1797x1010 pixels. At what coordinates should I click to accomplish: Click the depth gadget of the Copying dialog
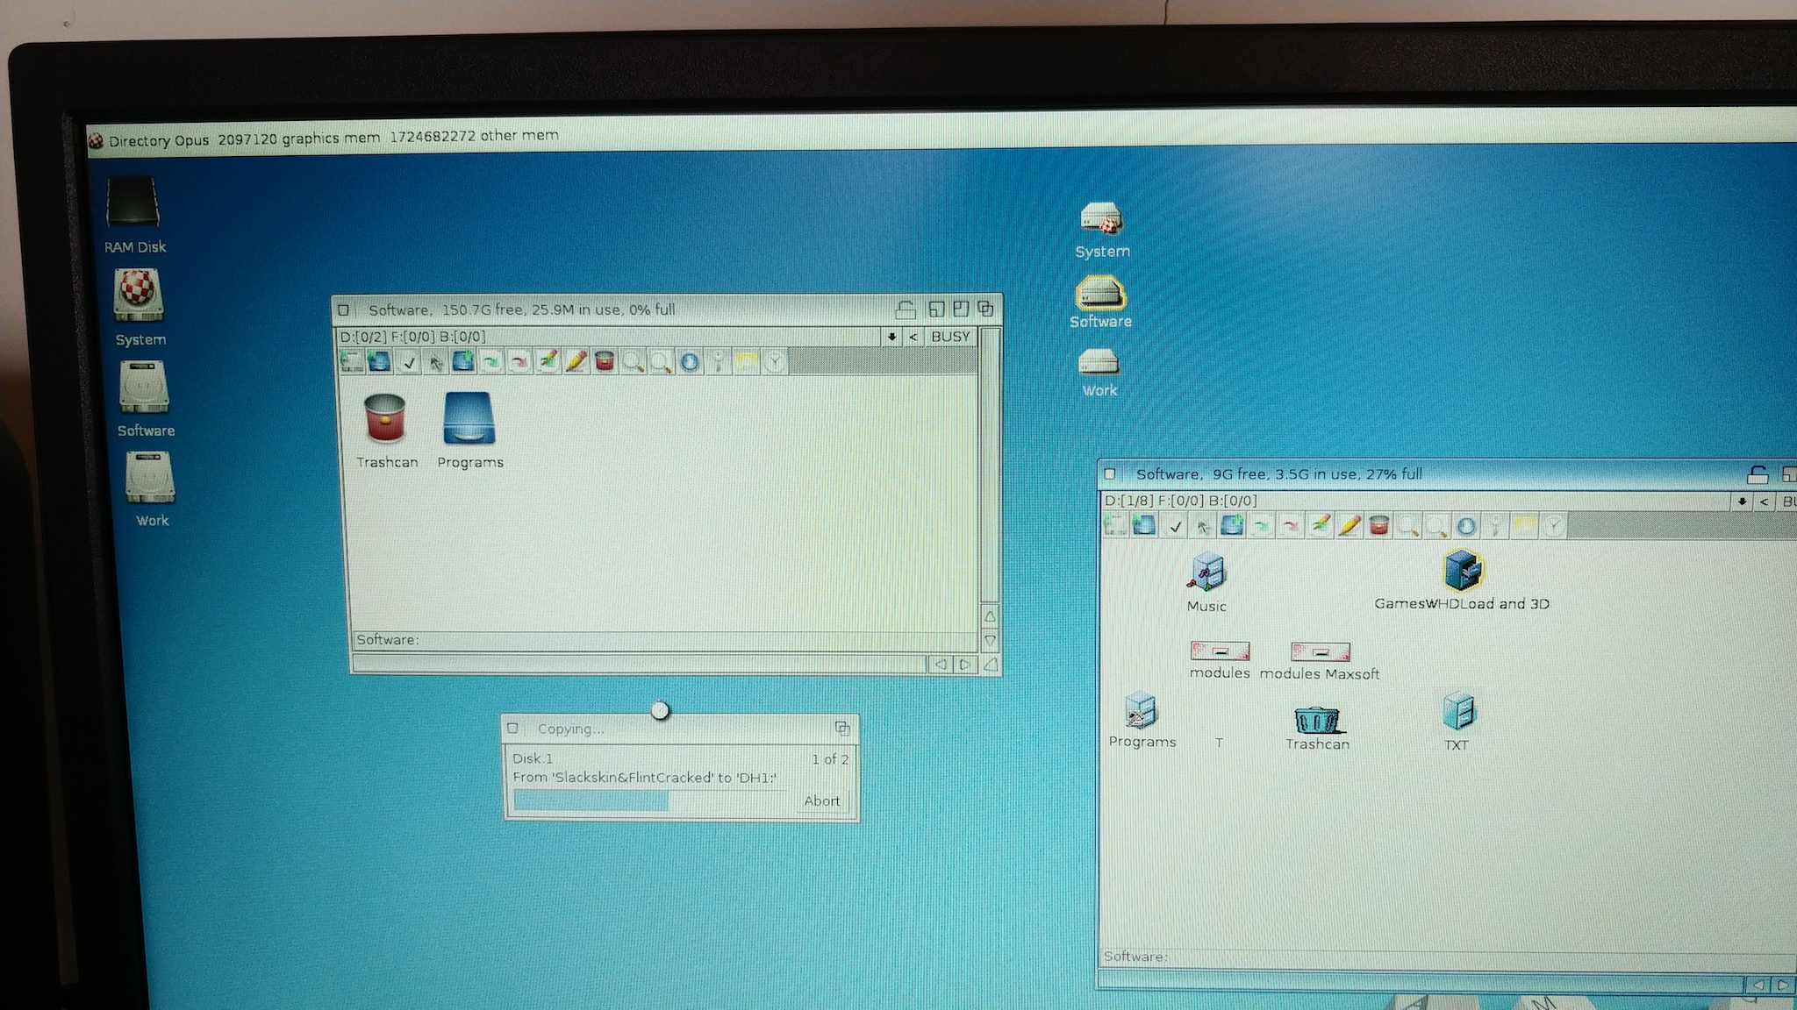click(x=841, y=729)
